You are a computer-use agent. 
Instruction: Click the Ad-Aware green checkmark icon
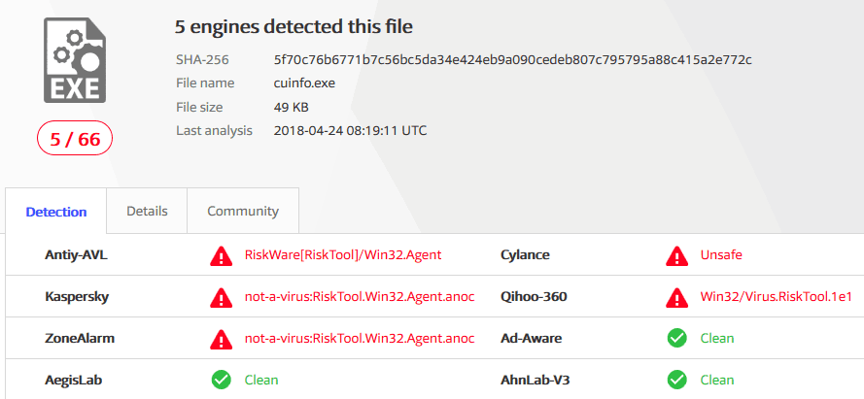pos(677,339)
